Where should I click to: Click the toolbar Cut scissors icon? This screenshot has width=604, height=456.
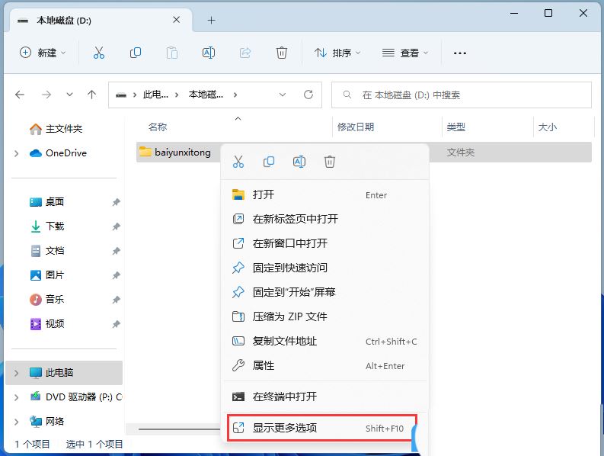pyautogui.click(x=98, y=53)
